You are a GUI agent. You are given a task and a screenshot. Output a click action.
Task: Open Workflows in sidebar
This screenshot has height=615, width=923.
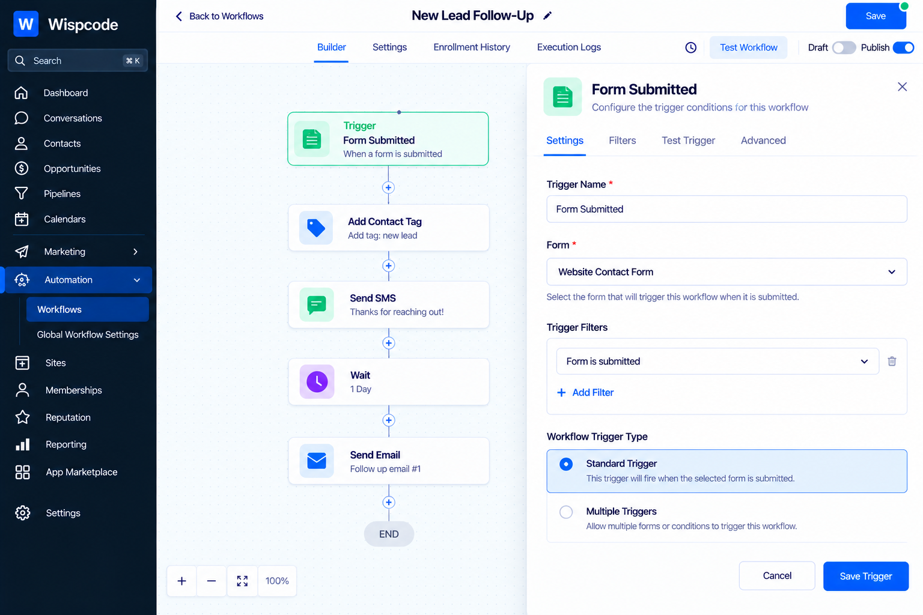click(x=87, y=309)
